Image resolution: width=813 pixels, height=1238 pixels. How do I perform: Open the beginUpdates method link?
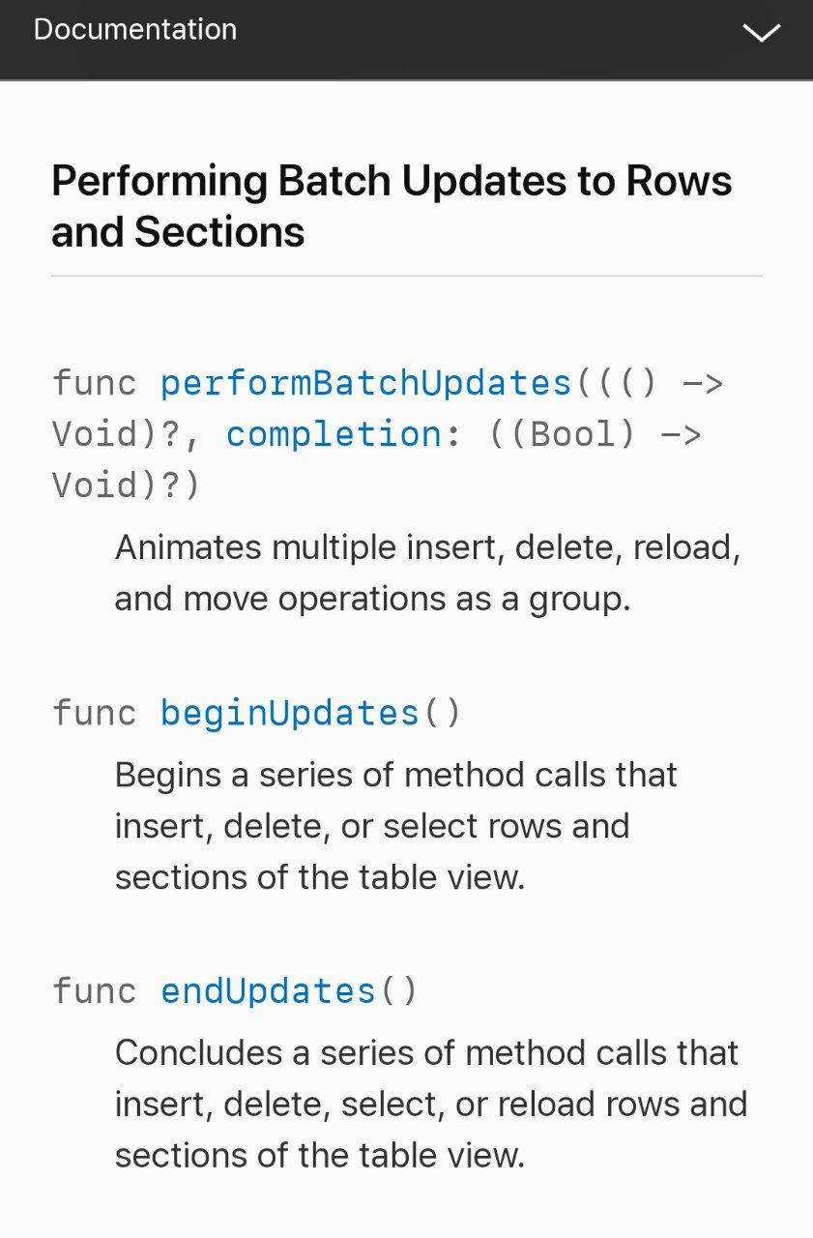[x=290, y=713]
